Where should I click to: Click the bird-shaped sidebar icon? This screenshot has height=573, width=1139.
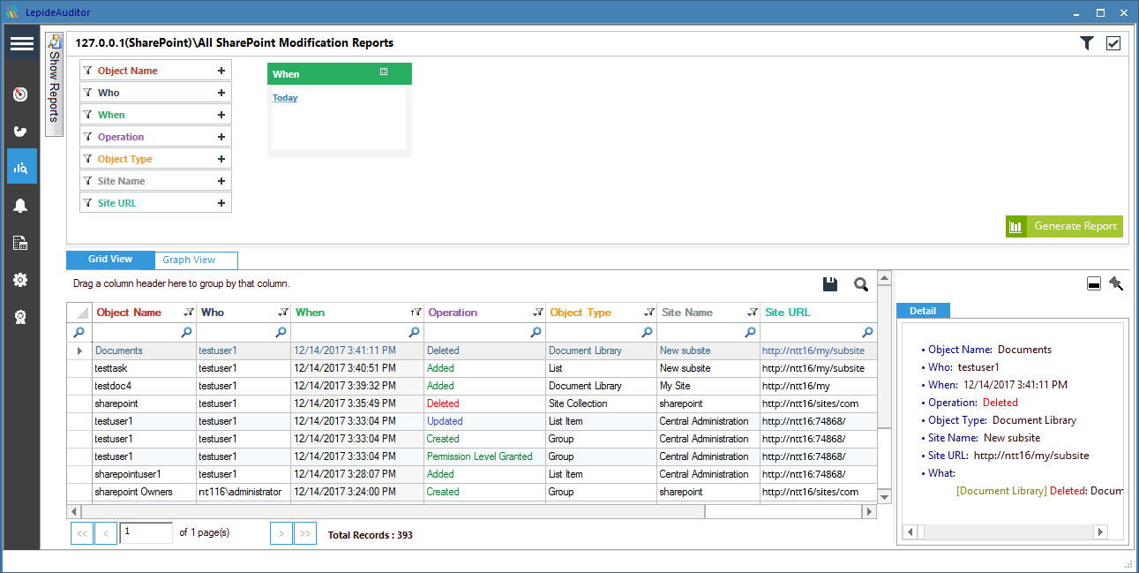(x=21, y=132)
